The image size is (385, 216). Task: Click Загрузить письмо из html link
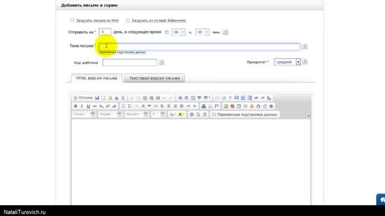pos(97,20)
